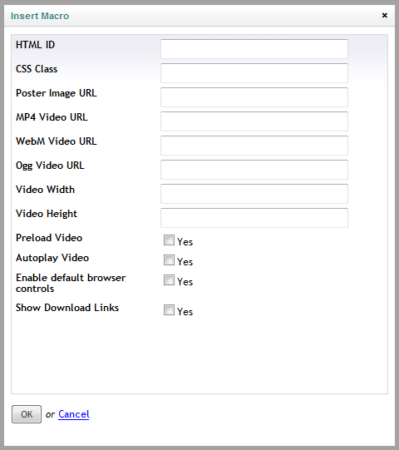Close the Insert Macro dialog
399x450 pixels.
(384, 15)
